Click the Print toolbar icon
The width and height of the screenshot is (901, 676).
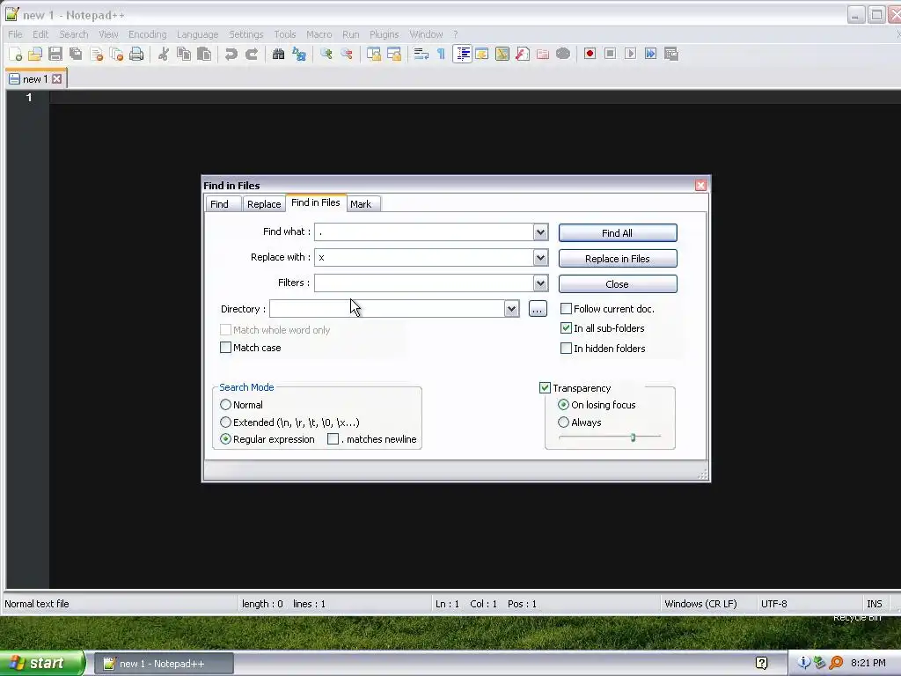click(x=136, y=54)
